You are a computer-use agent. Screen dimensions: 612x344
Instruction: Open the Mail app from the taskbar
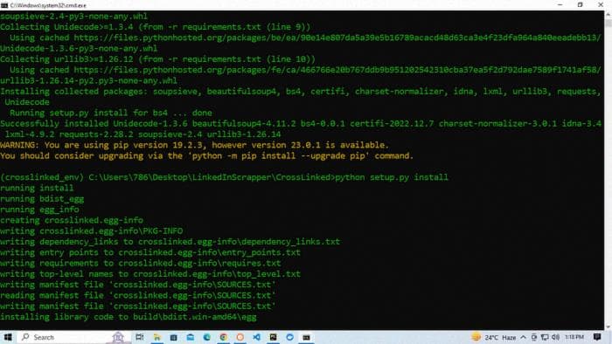(190, 337)
